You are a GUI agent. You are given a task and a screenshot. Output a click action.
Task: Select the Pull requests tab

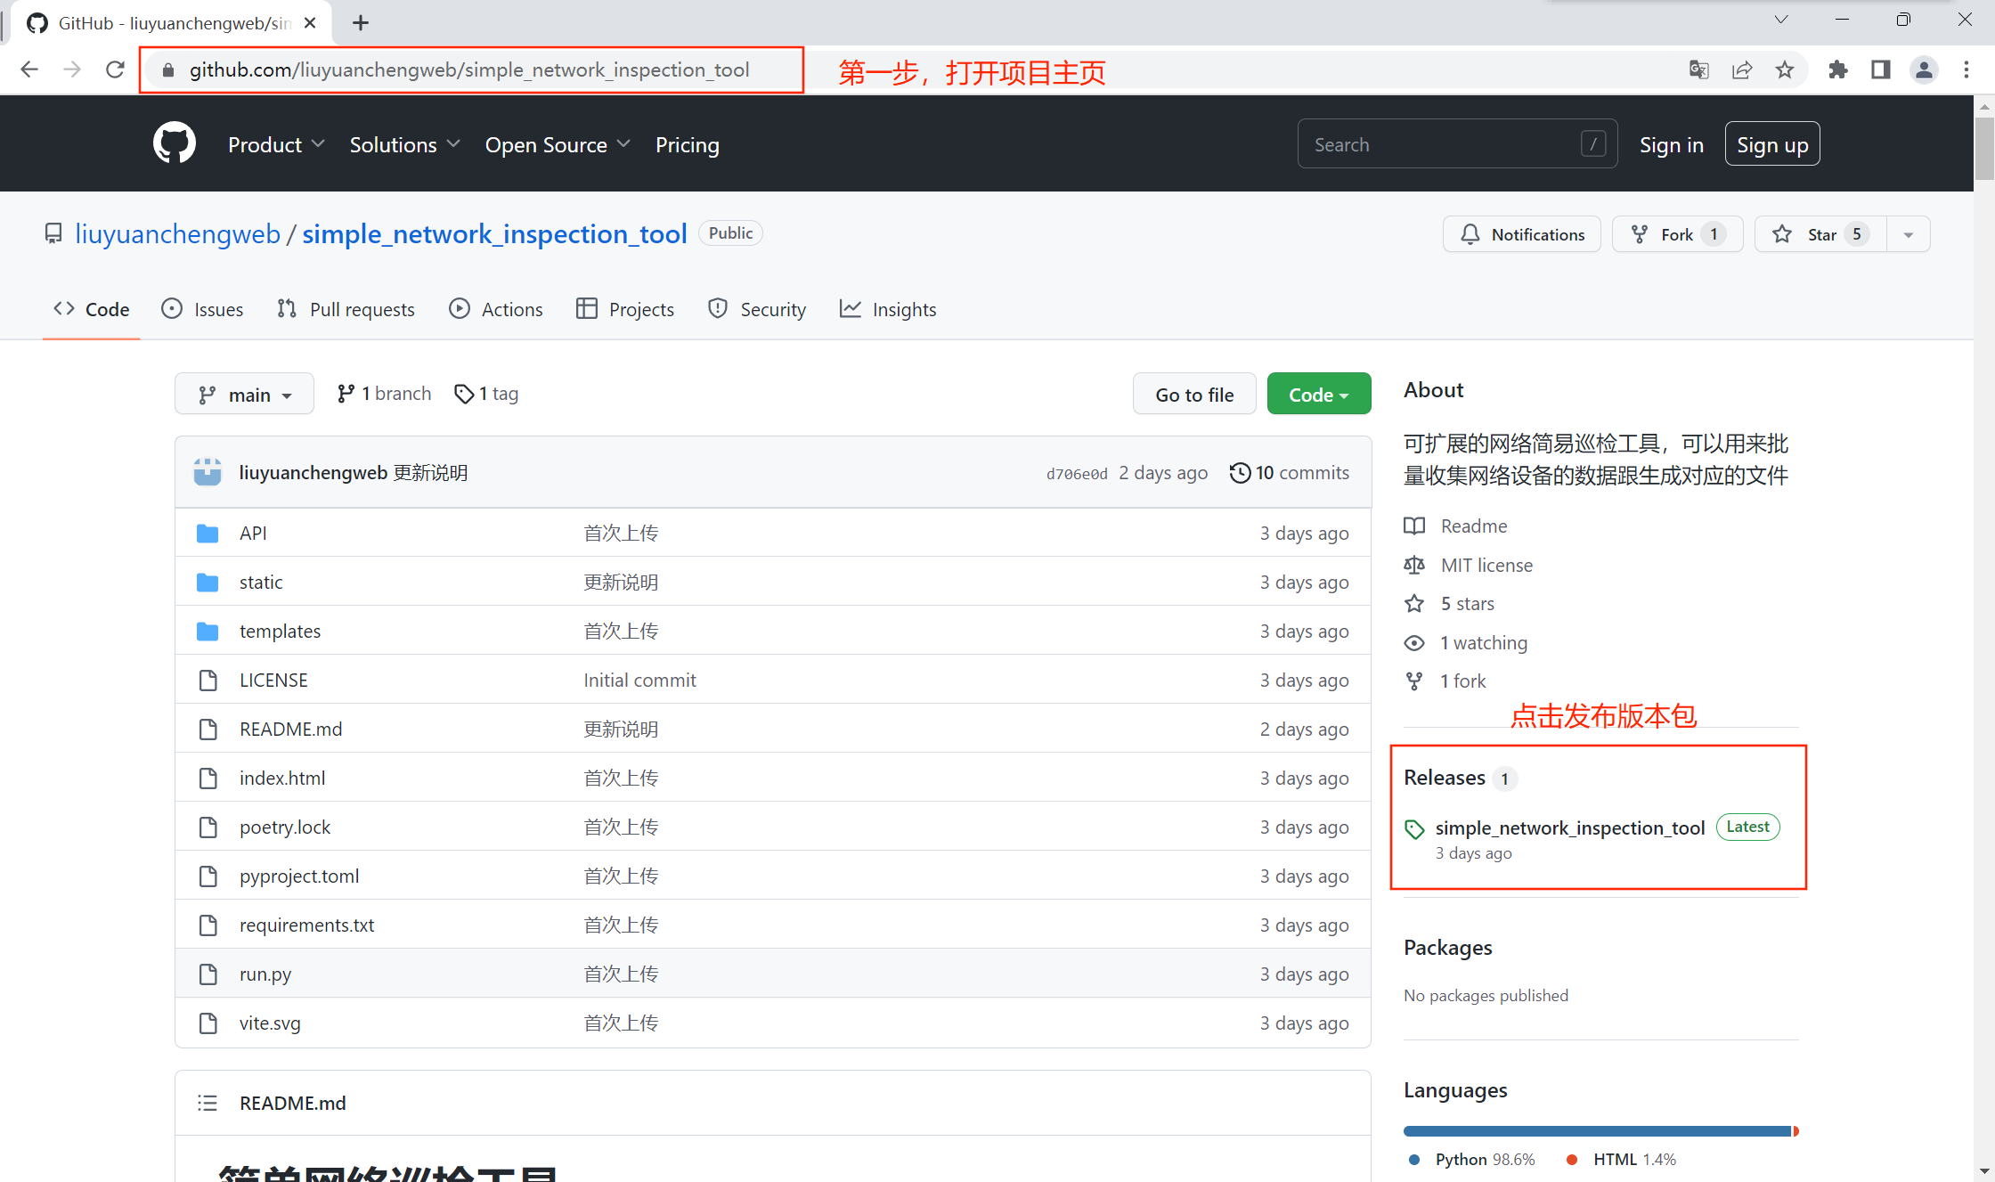[x=349, y=308]
